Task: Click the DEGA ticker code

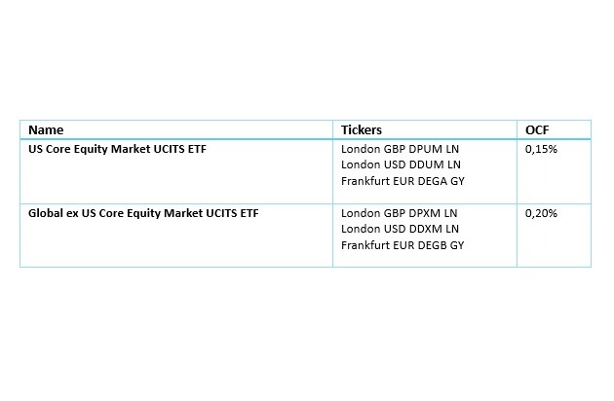Action: 431,181
